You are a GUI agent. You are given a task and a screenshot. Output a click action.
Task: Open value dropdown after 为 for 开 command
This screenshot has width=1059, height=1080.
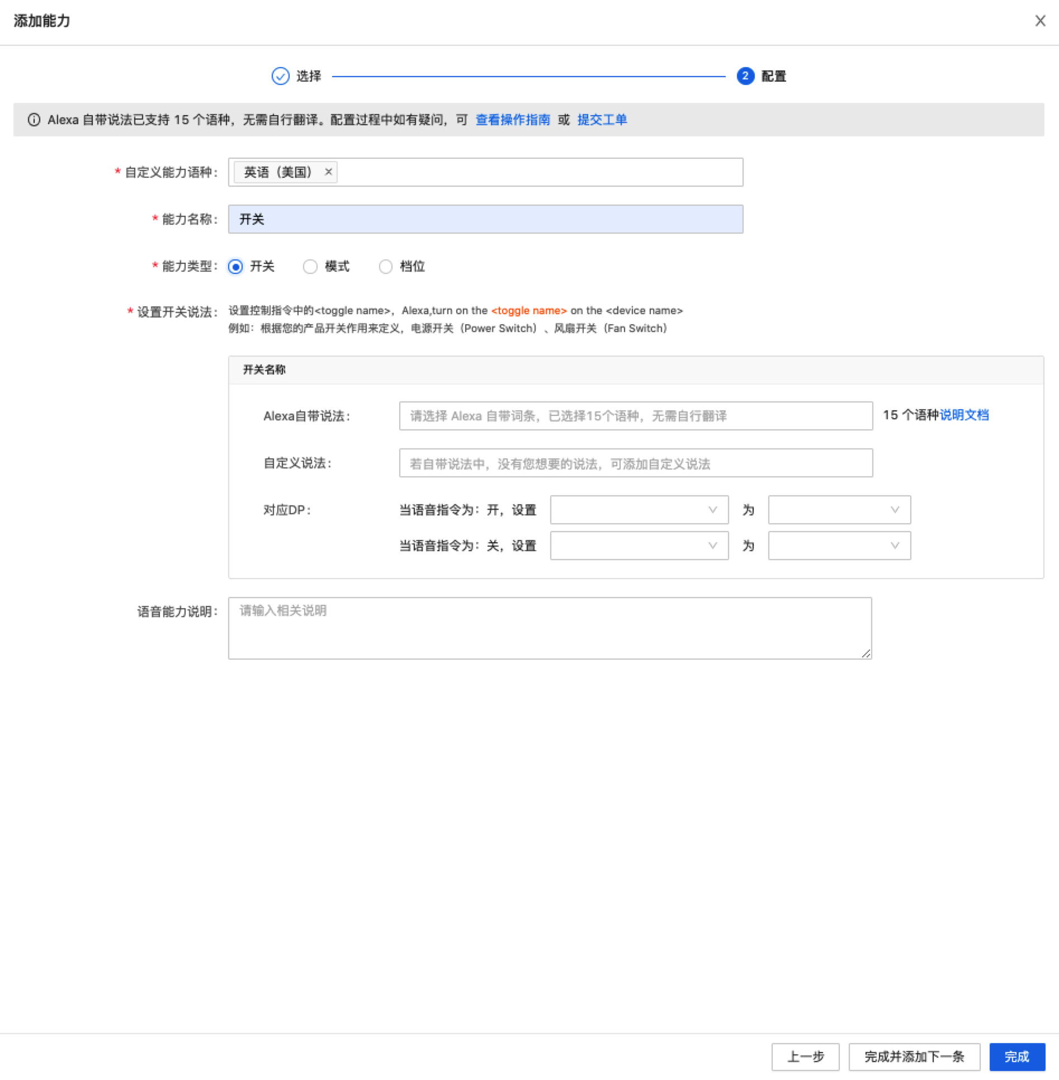[839, 510]
